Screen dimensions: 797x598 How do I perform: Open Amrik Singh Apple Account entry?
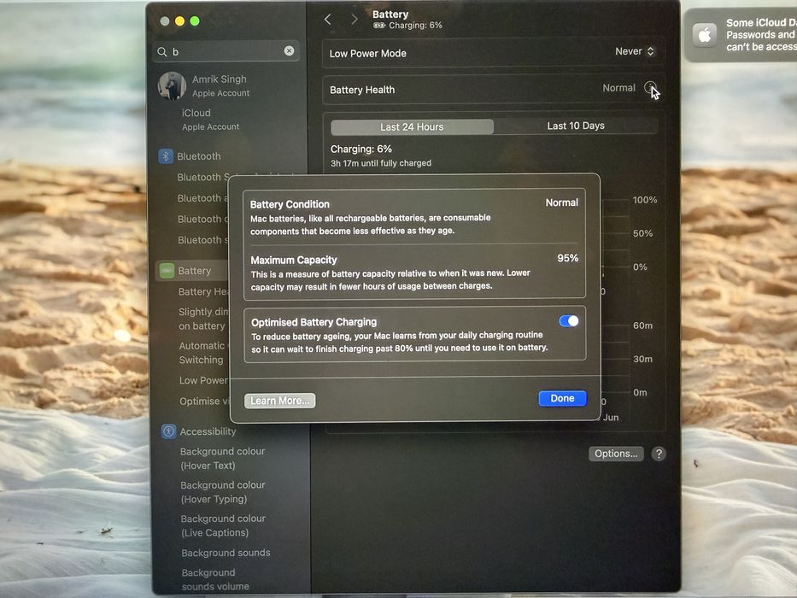(220, 85)
